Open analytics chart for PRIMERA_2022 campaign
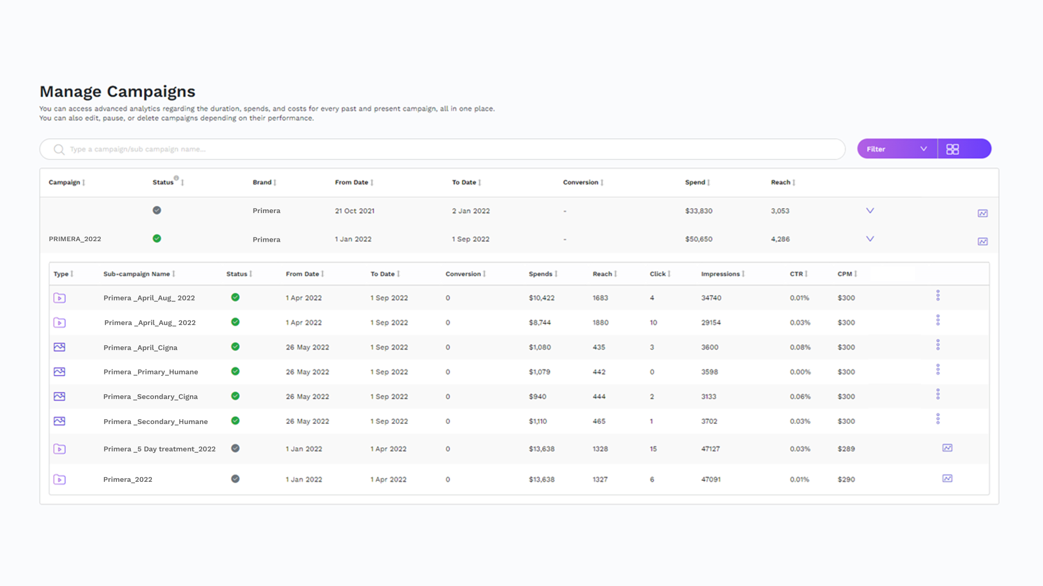Screen dimensions: 1043x586 tap(983, 241)
